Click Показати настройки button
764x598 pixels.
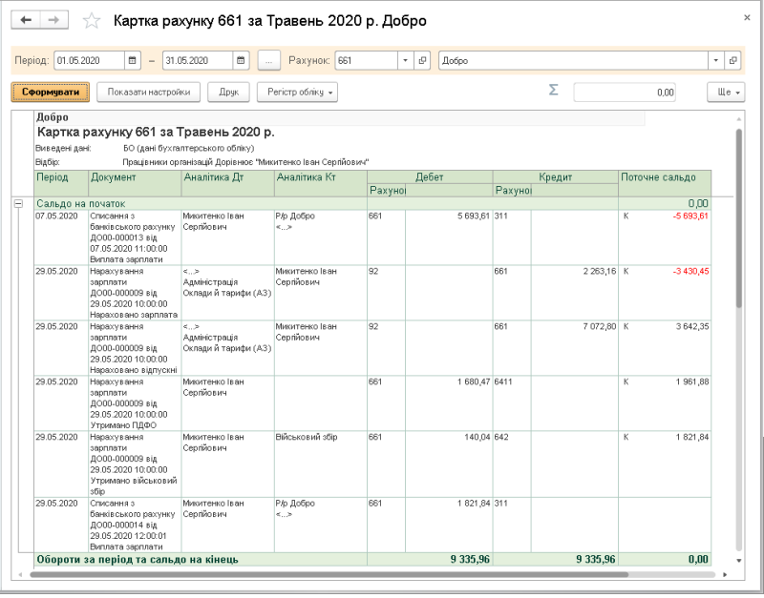(149, 92)
